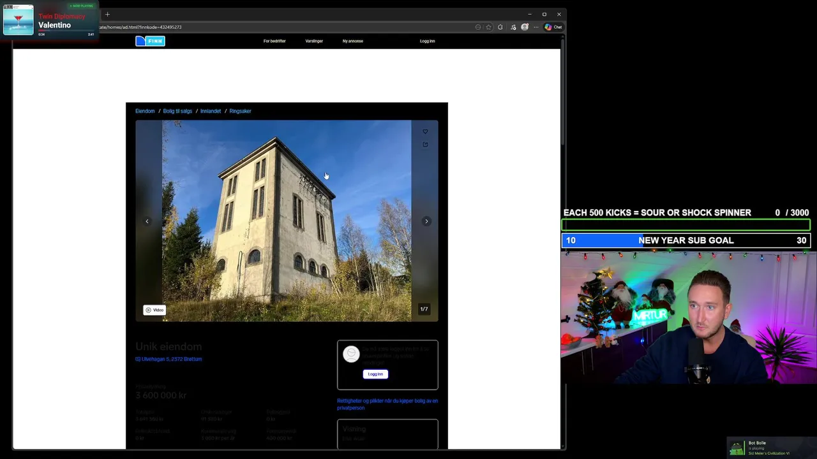Play the listing Video

pyautogui.click(x=154, y=310)
